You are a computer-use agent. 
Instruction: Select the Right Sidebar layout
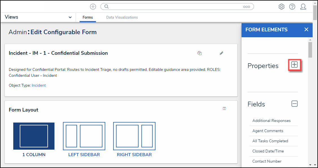[x=134, y=136]
